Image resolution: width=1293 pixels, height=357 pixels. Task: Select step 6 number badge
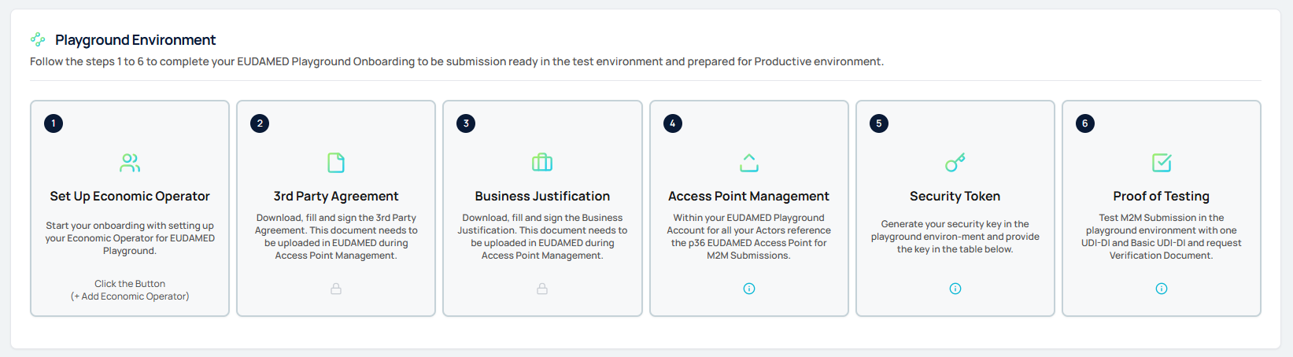click(1085, 123)
